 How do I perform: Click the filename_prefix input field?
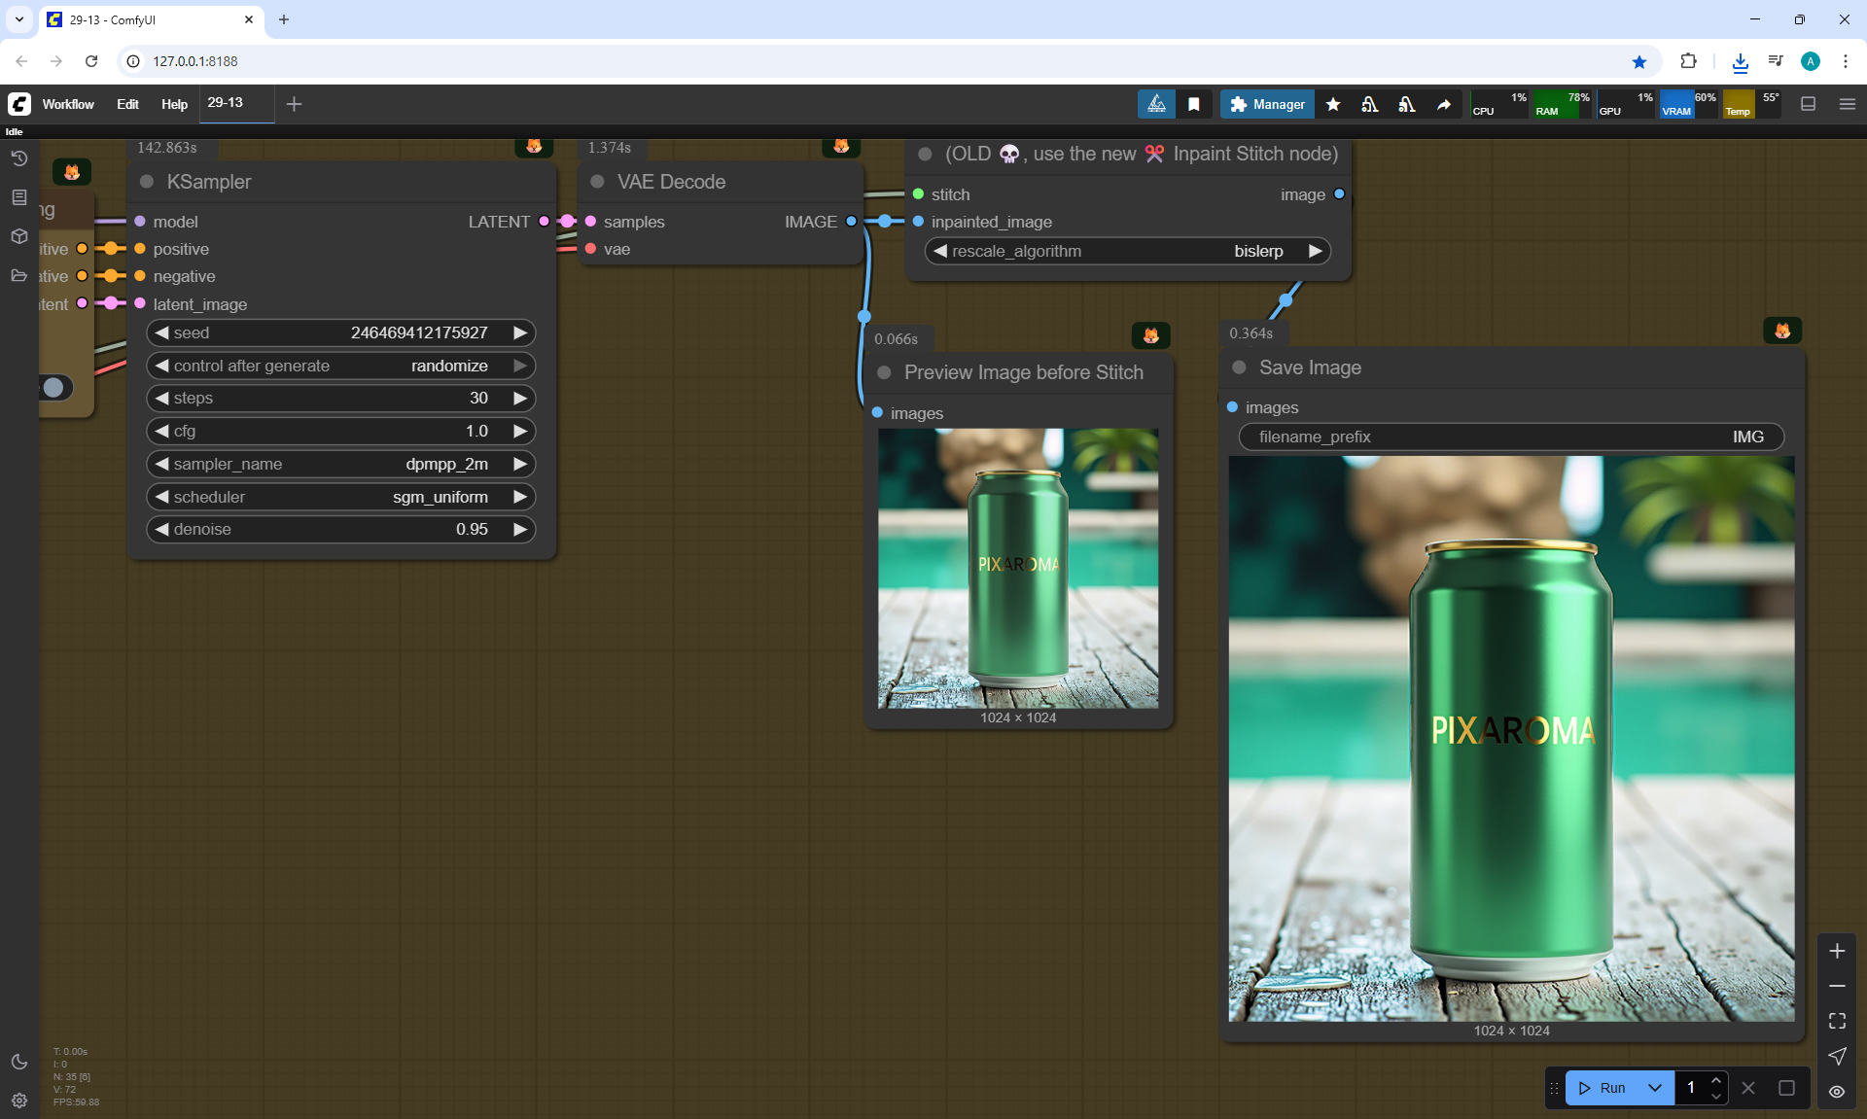[1510, 437]
